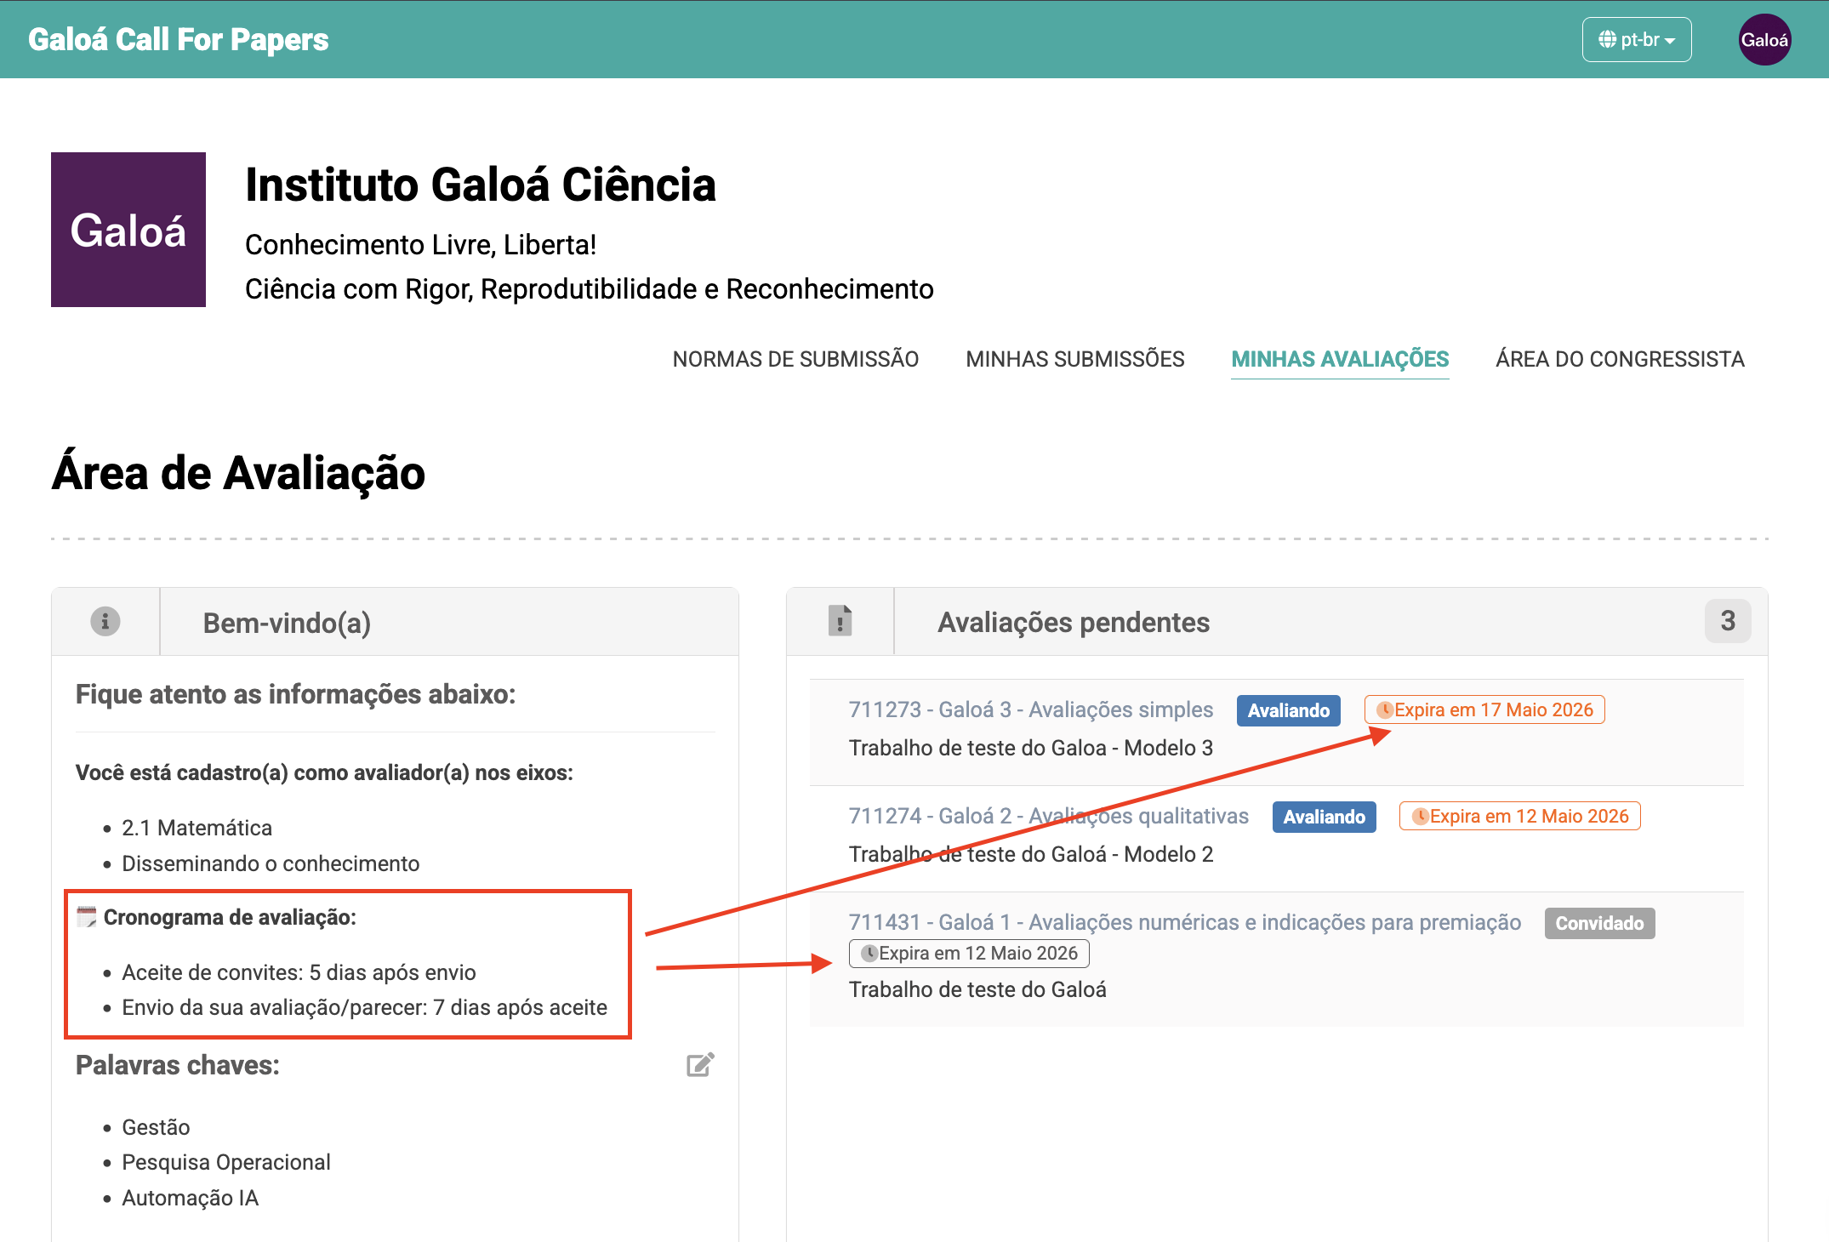Click the Convidado status badge
This screenshot has height=1242, width=1829.
click(x=1599, y=923)
